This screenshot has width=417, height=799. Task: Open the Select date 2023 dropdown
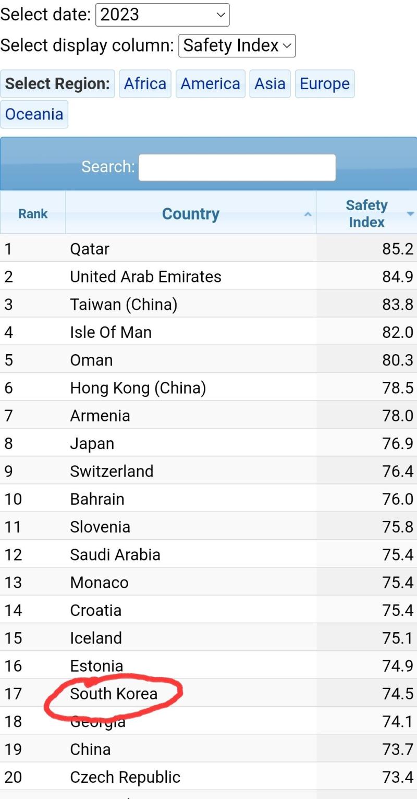163,15
